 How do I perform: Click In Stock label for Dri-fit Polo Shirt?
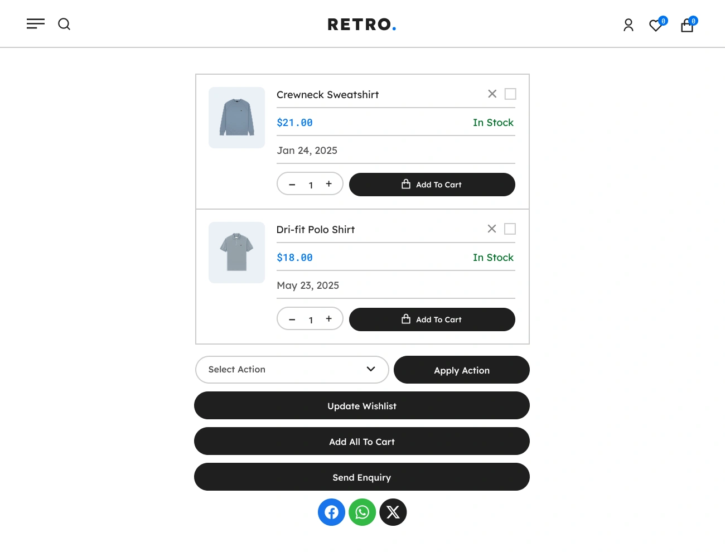pos(493,258)
